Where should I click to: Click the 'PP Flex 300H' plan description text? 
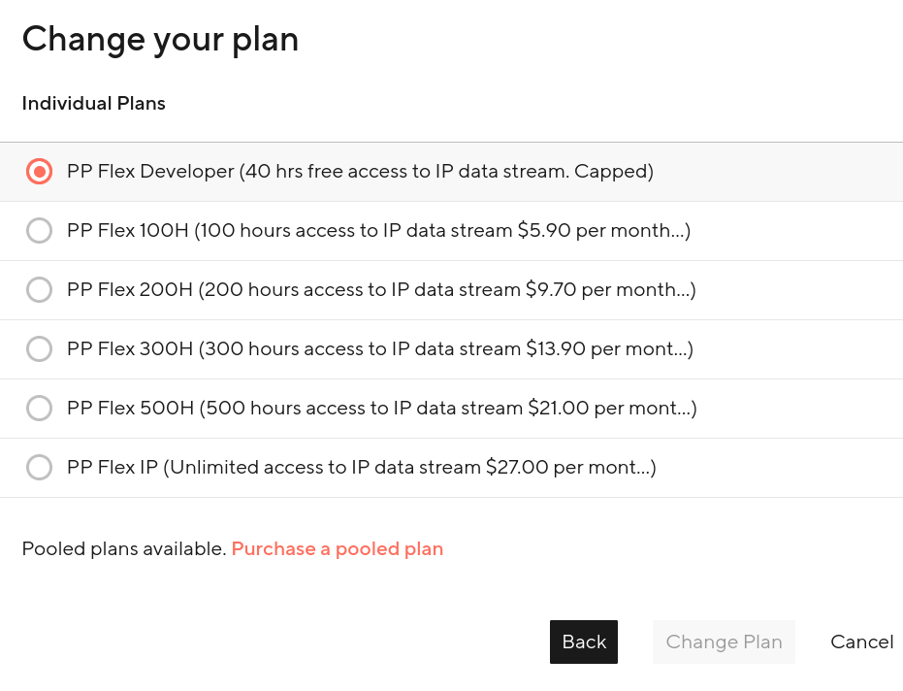[379, 349]
